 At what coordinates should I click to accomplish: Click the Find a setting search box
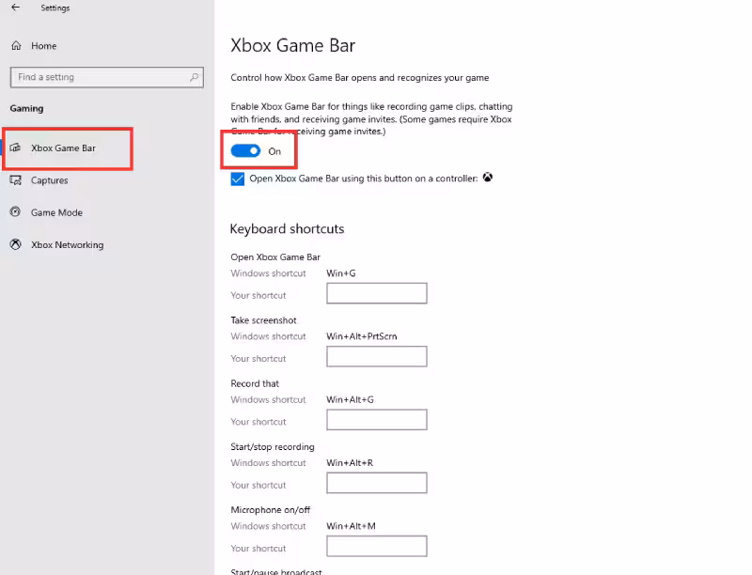(x=106, y=77)
